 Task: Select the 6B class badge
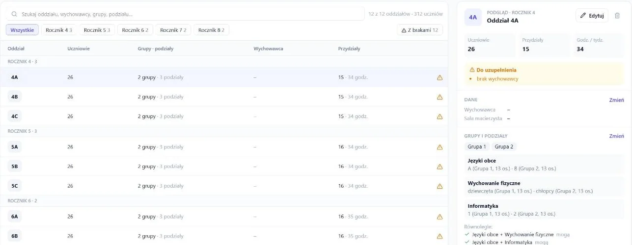tap(15, 236)
